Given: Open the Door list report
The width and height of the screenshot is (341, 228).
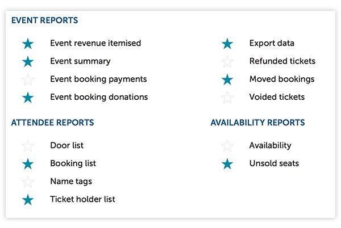Looking at the screenshot, I should pos(66,145).
